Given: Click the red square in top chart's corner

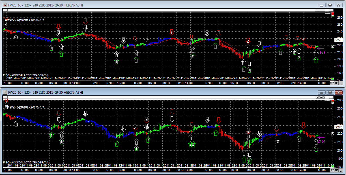Looking at the screenshot, I should [333, 14].
